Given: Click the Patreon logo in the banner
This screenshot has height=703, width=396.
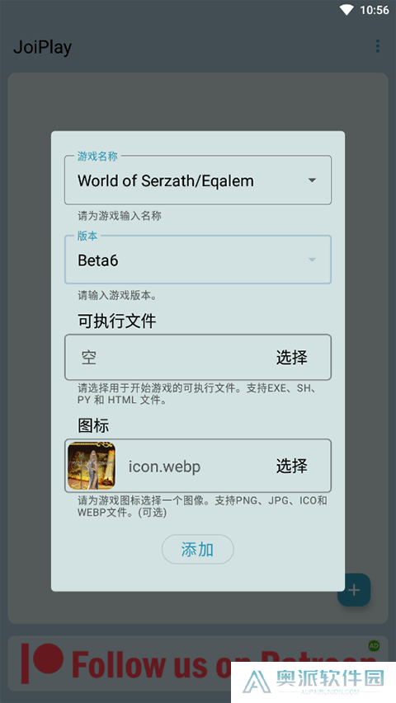Looking at the screenshot, I should click(43, 663).
